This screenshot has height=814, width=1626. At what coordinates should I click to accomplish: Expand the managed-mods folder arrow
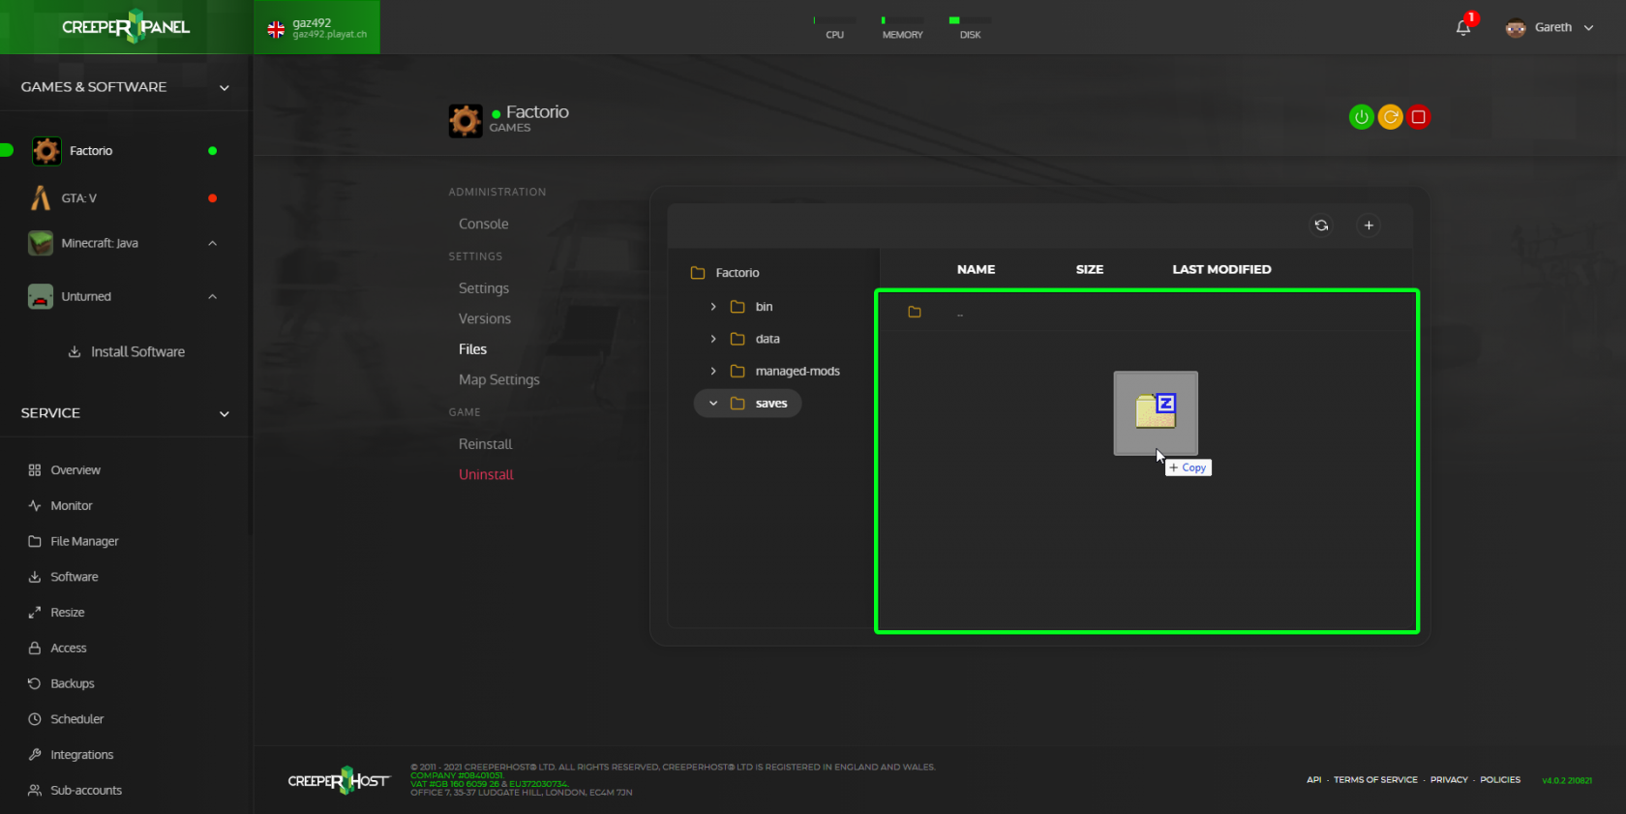click(713, 371)
